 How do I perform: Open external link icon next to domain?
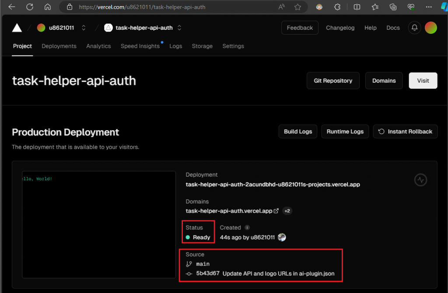pos(276,211)
